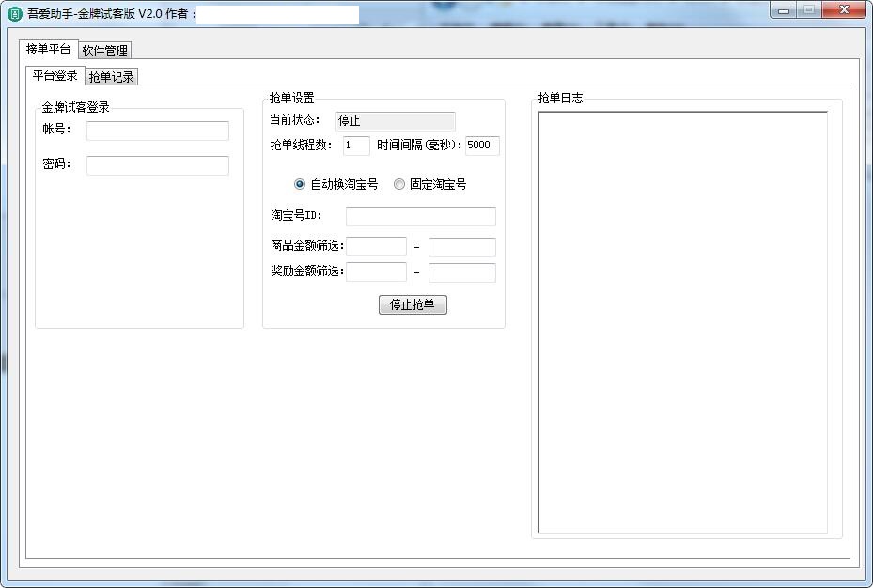Viewport: 873px width, 588px height.
Task: Open the 抢单记录 sub-tab
Action: click(x=111, y=77)
